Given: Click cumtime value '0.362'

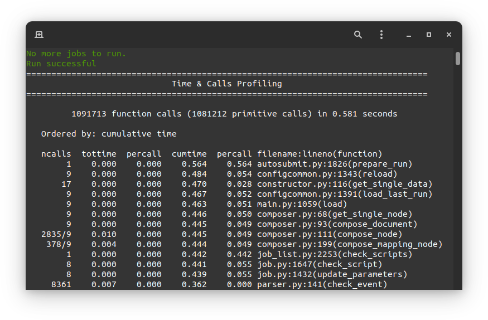Looking at the screenshot, I should tap(194, 284).
